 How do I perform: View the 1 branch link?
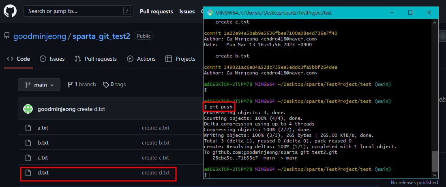pyautogui.click(x=81, y=85)
